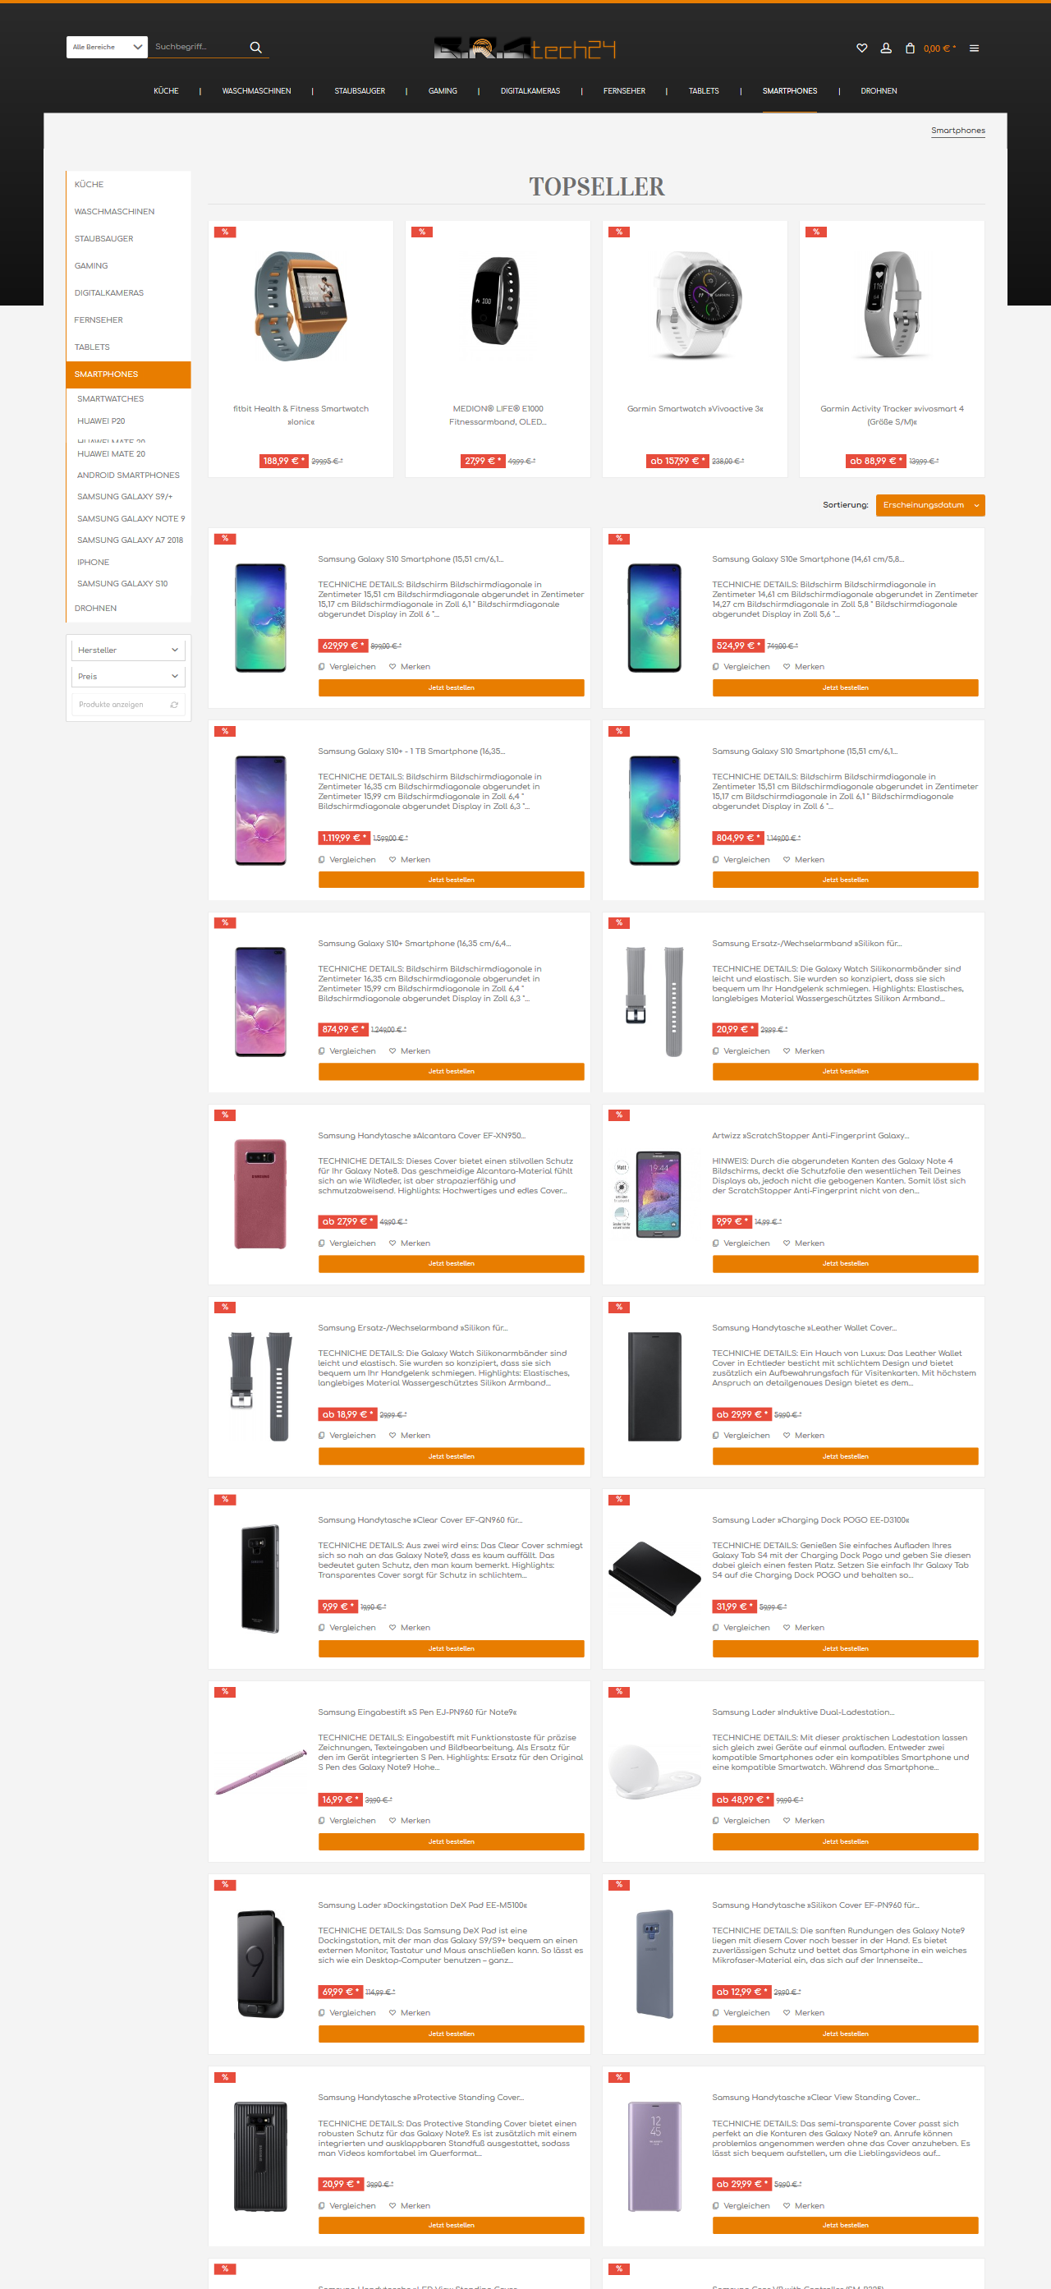Open the Erscheinungsdatum sorting dropdown
Image resolution: width=1051 pixels, height=2289 pixels.
tap(930, 505)
